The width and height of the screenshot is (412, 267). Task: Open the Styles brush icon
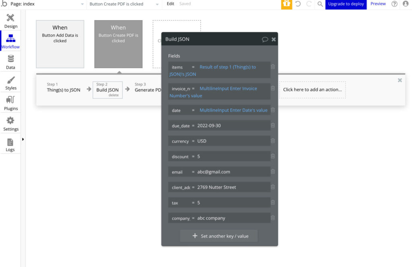10,80
